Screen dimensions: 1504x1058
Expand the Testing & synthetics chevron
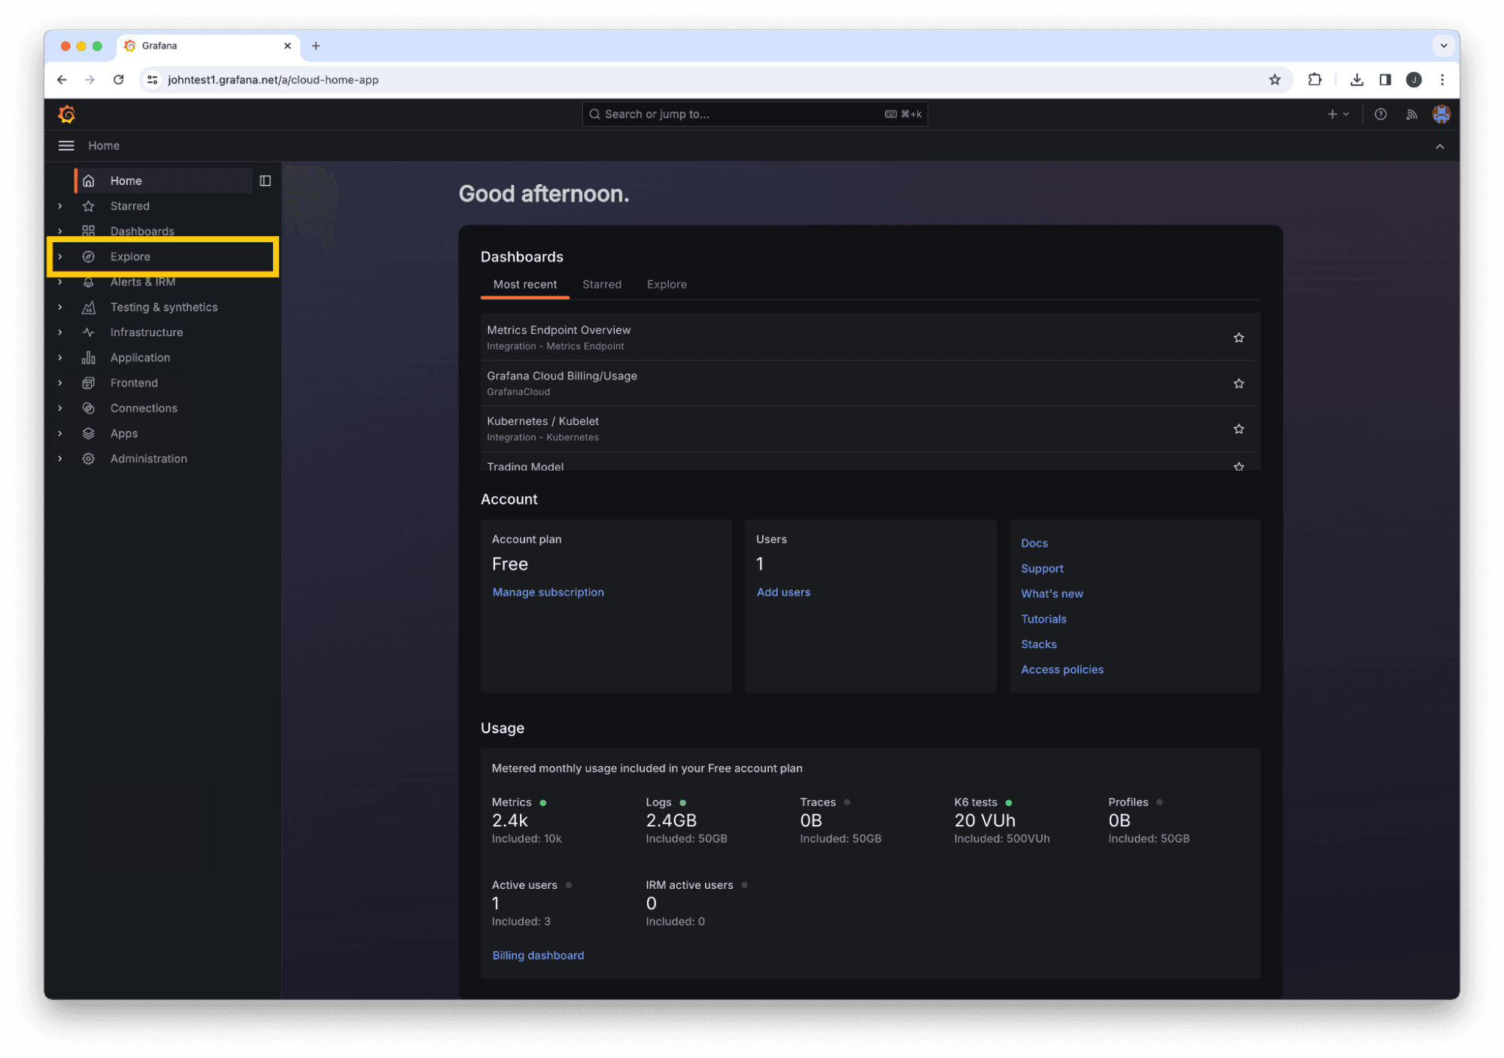tap(60, 307)
